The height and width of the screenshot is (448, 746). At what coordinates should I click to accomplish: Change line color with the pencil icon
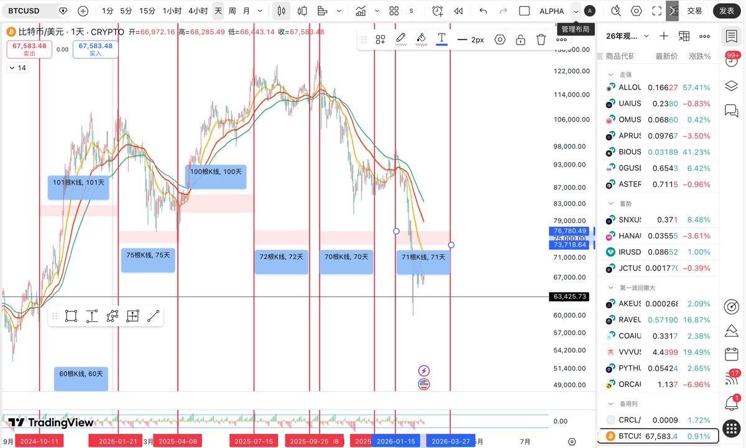click(x=401, y=39)
